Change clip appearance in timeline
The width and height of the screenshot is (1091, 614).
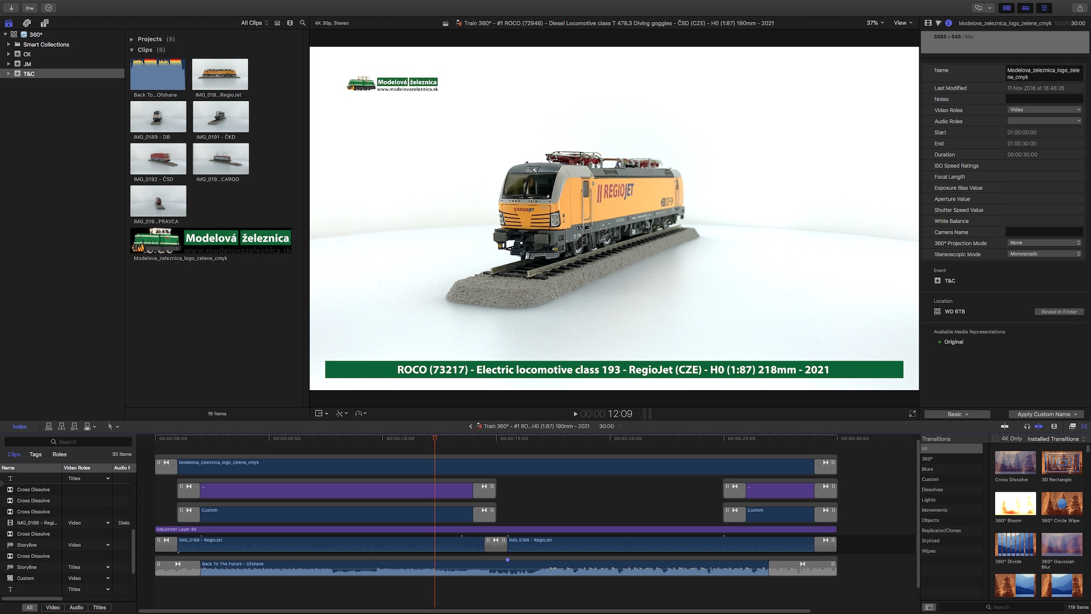click(x=1054, y=426)
